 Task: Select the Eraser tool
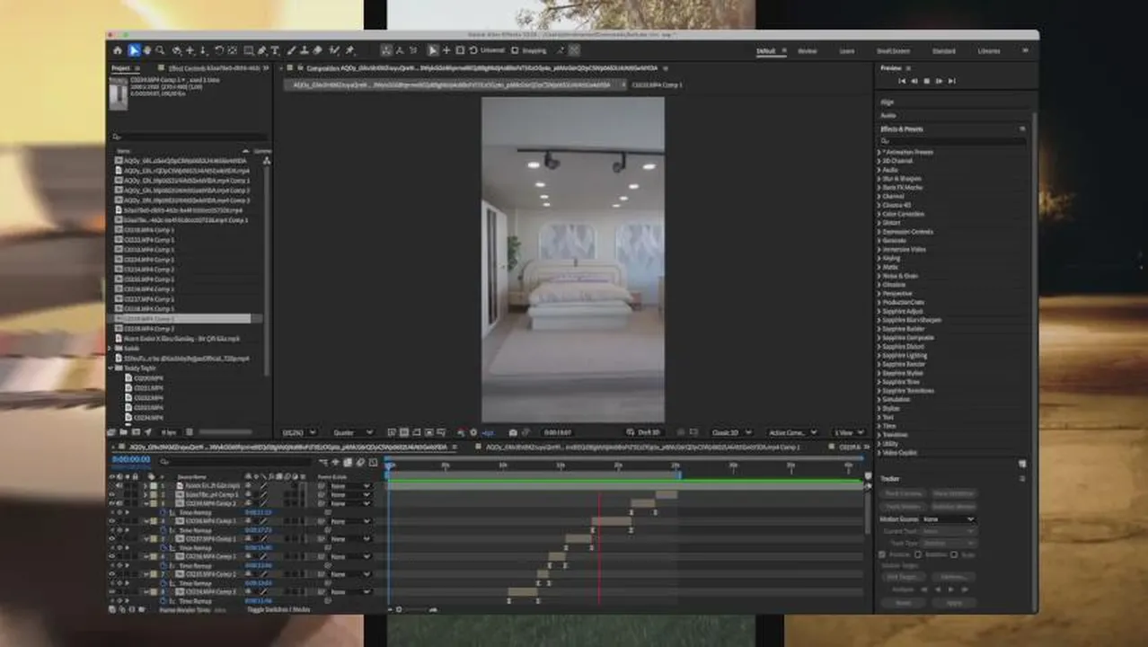(x=318, y=51)
